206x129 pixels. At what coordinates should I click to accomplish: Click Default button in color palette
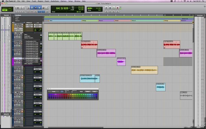(x=88, y=92)
